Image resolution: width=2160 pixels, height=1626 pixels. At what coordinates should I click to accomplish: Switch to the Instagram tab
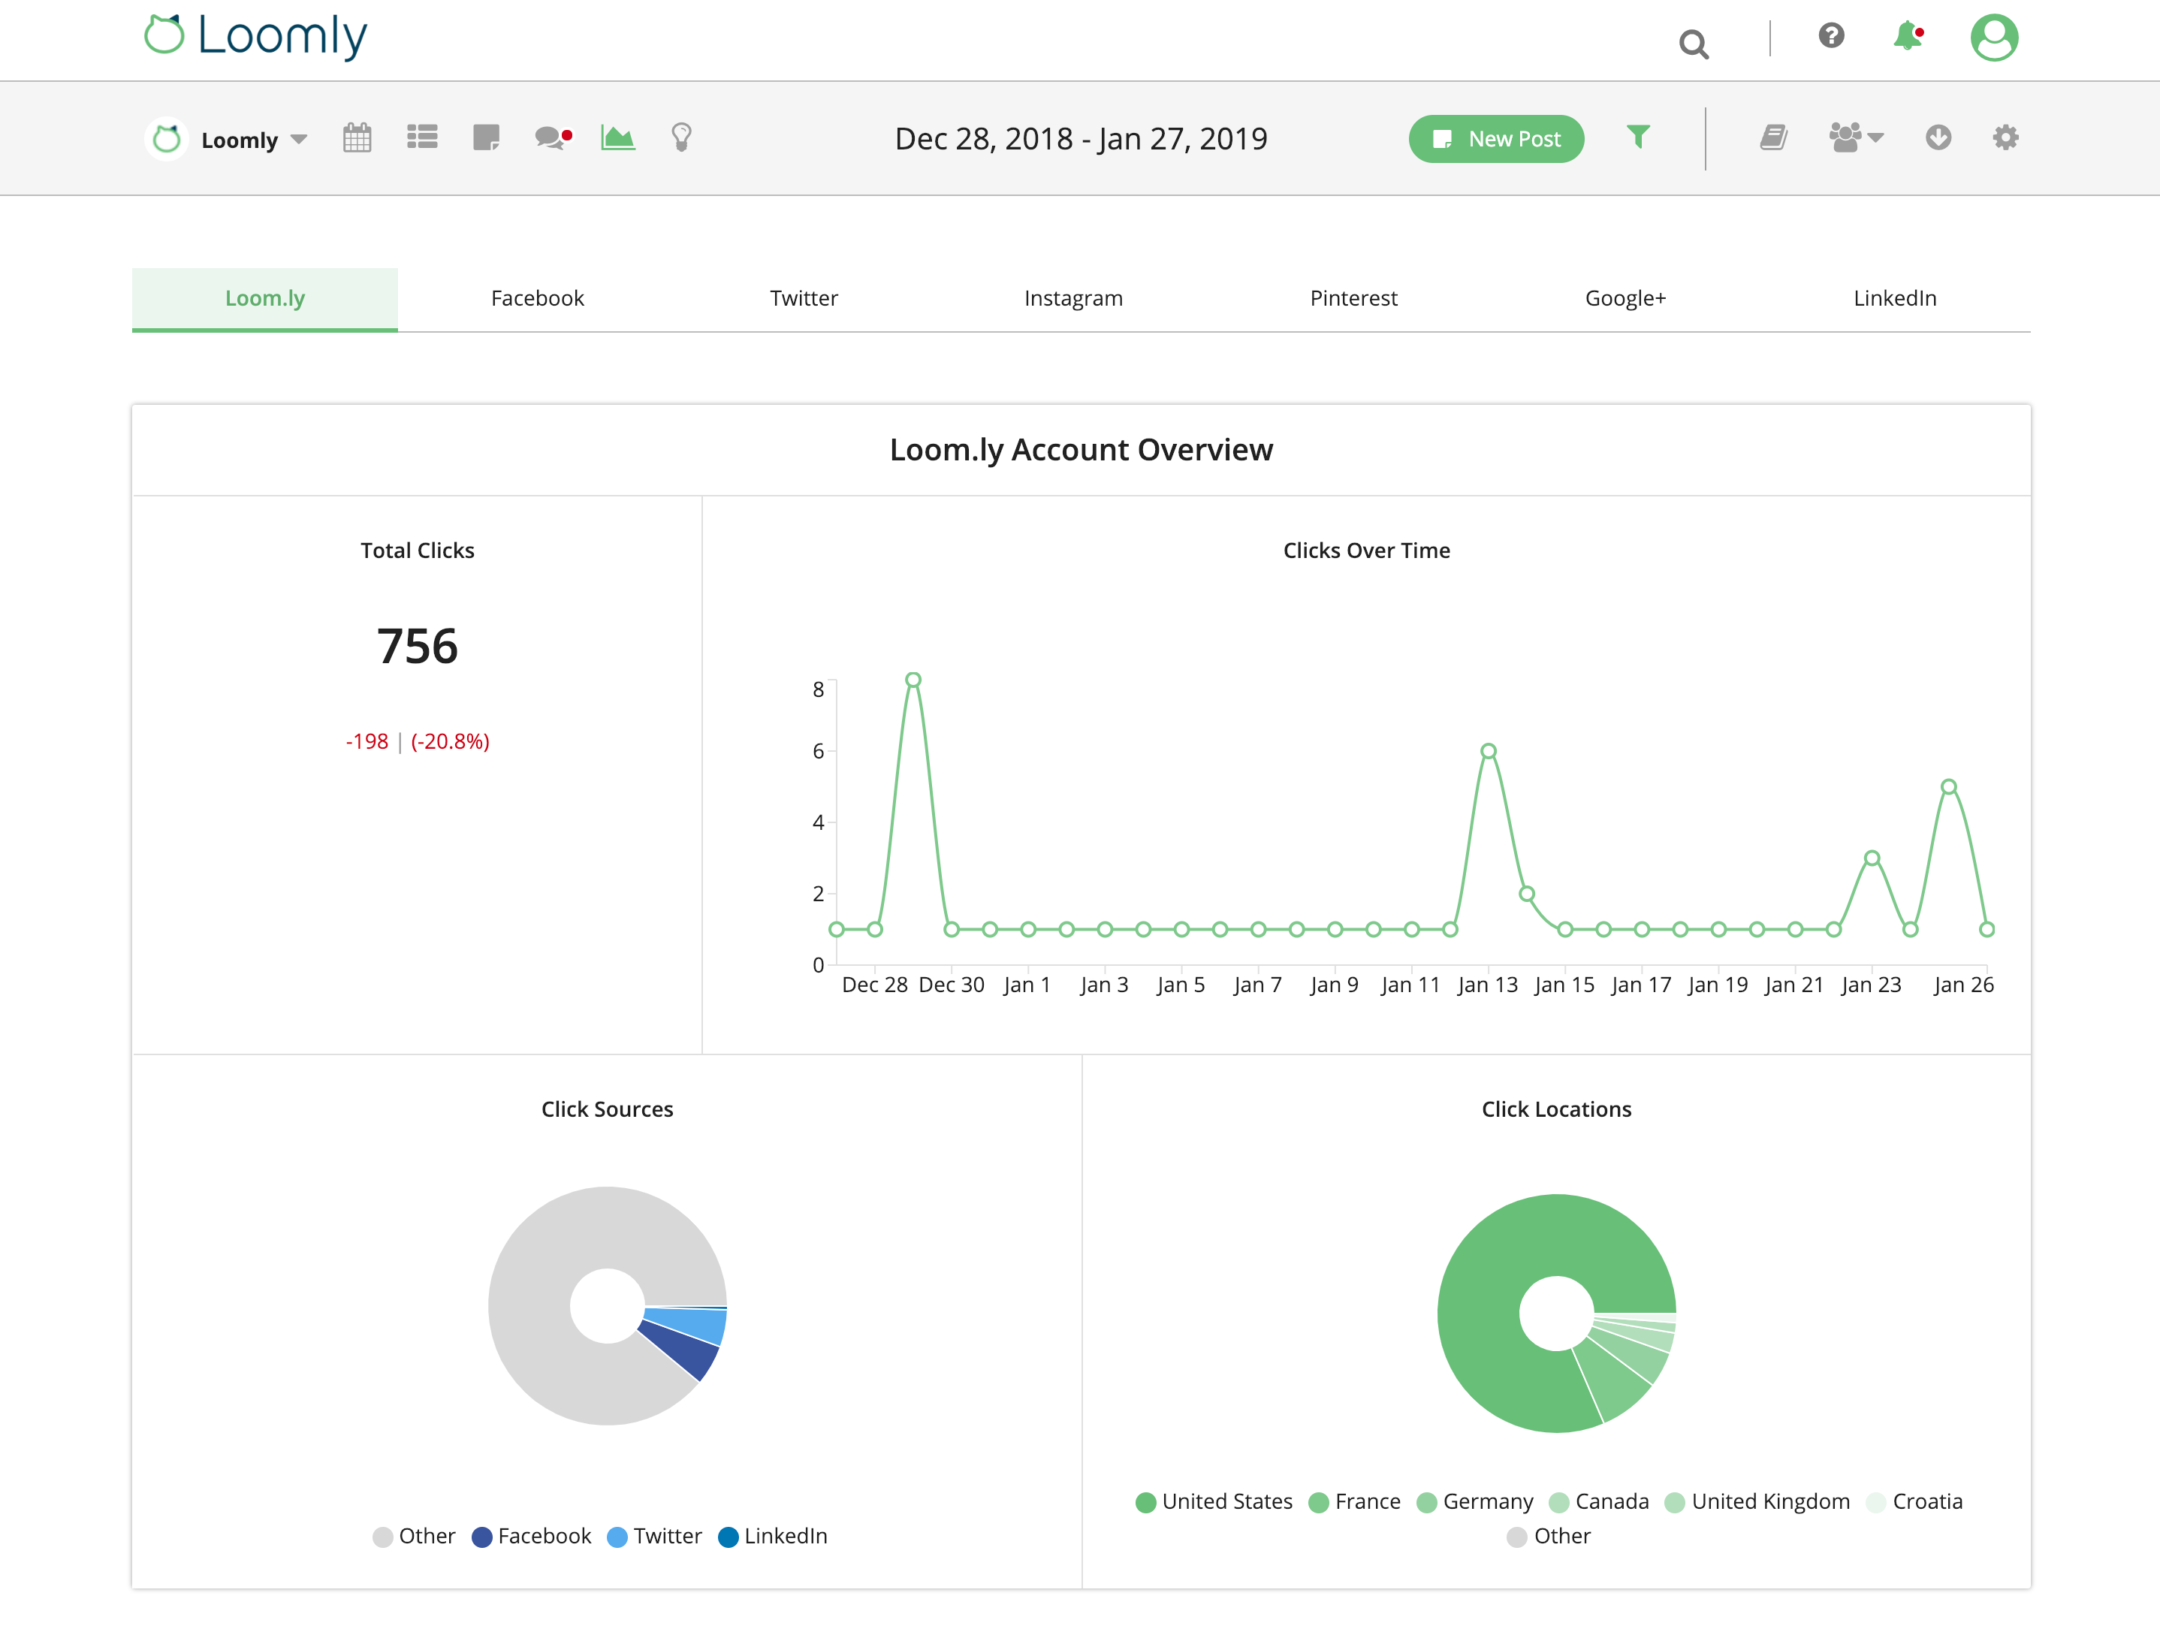(x=1072, y=299)
